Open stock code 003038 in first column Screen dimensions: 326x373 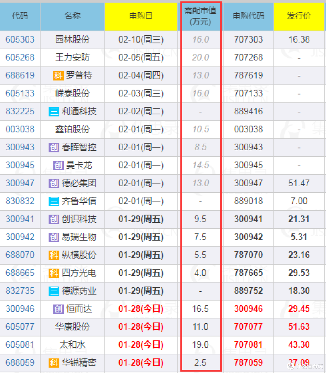pos(20,129)
